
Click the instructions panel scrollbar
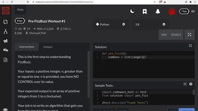pos(88,75)
